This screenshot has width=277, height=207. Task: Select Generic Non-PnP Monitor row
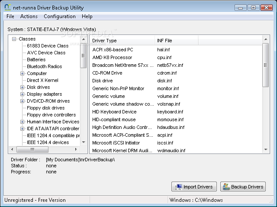point(176,88)
